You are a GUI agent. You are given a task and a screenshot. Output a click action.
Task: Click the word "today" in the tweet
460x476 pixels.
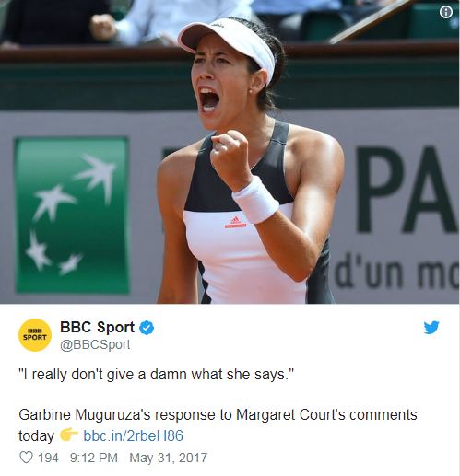click(x=36, y=435)
